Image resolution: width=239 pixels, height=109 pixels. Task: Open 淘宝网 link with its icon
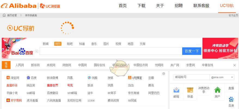[x=13, y=78]
